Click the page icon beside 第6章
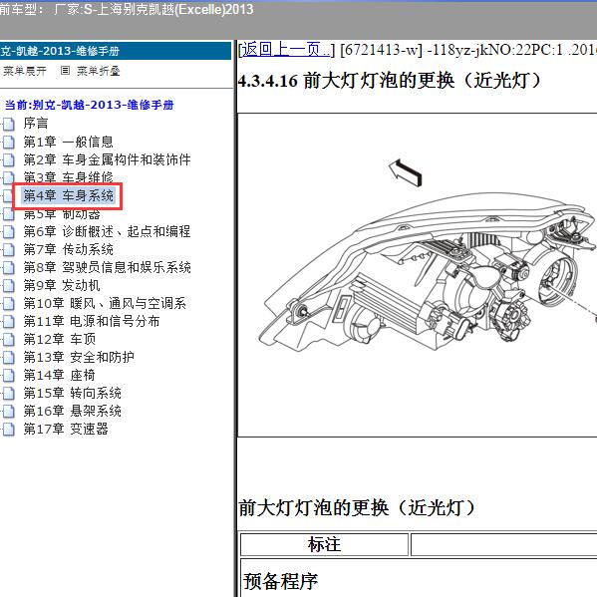The width and height of the screenshot is (597, 597). click(8, 232)
